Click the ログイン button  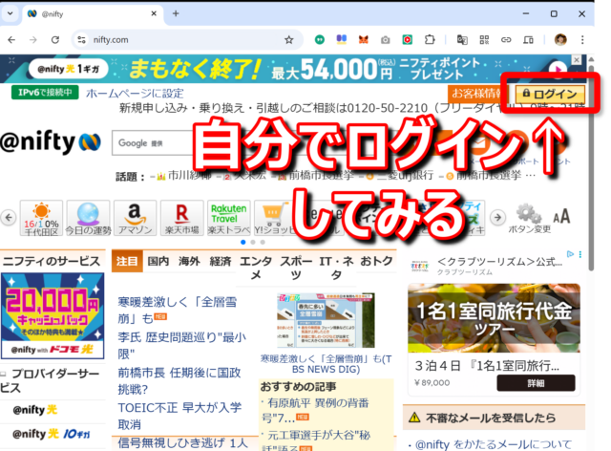coord(553,94)
